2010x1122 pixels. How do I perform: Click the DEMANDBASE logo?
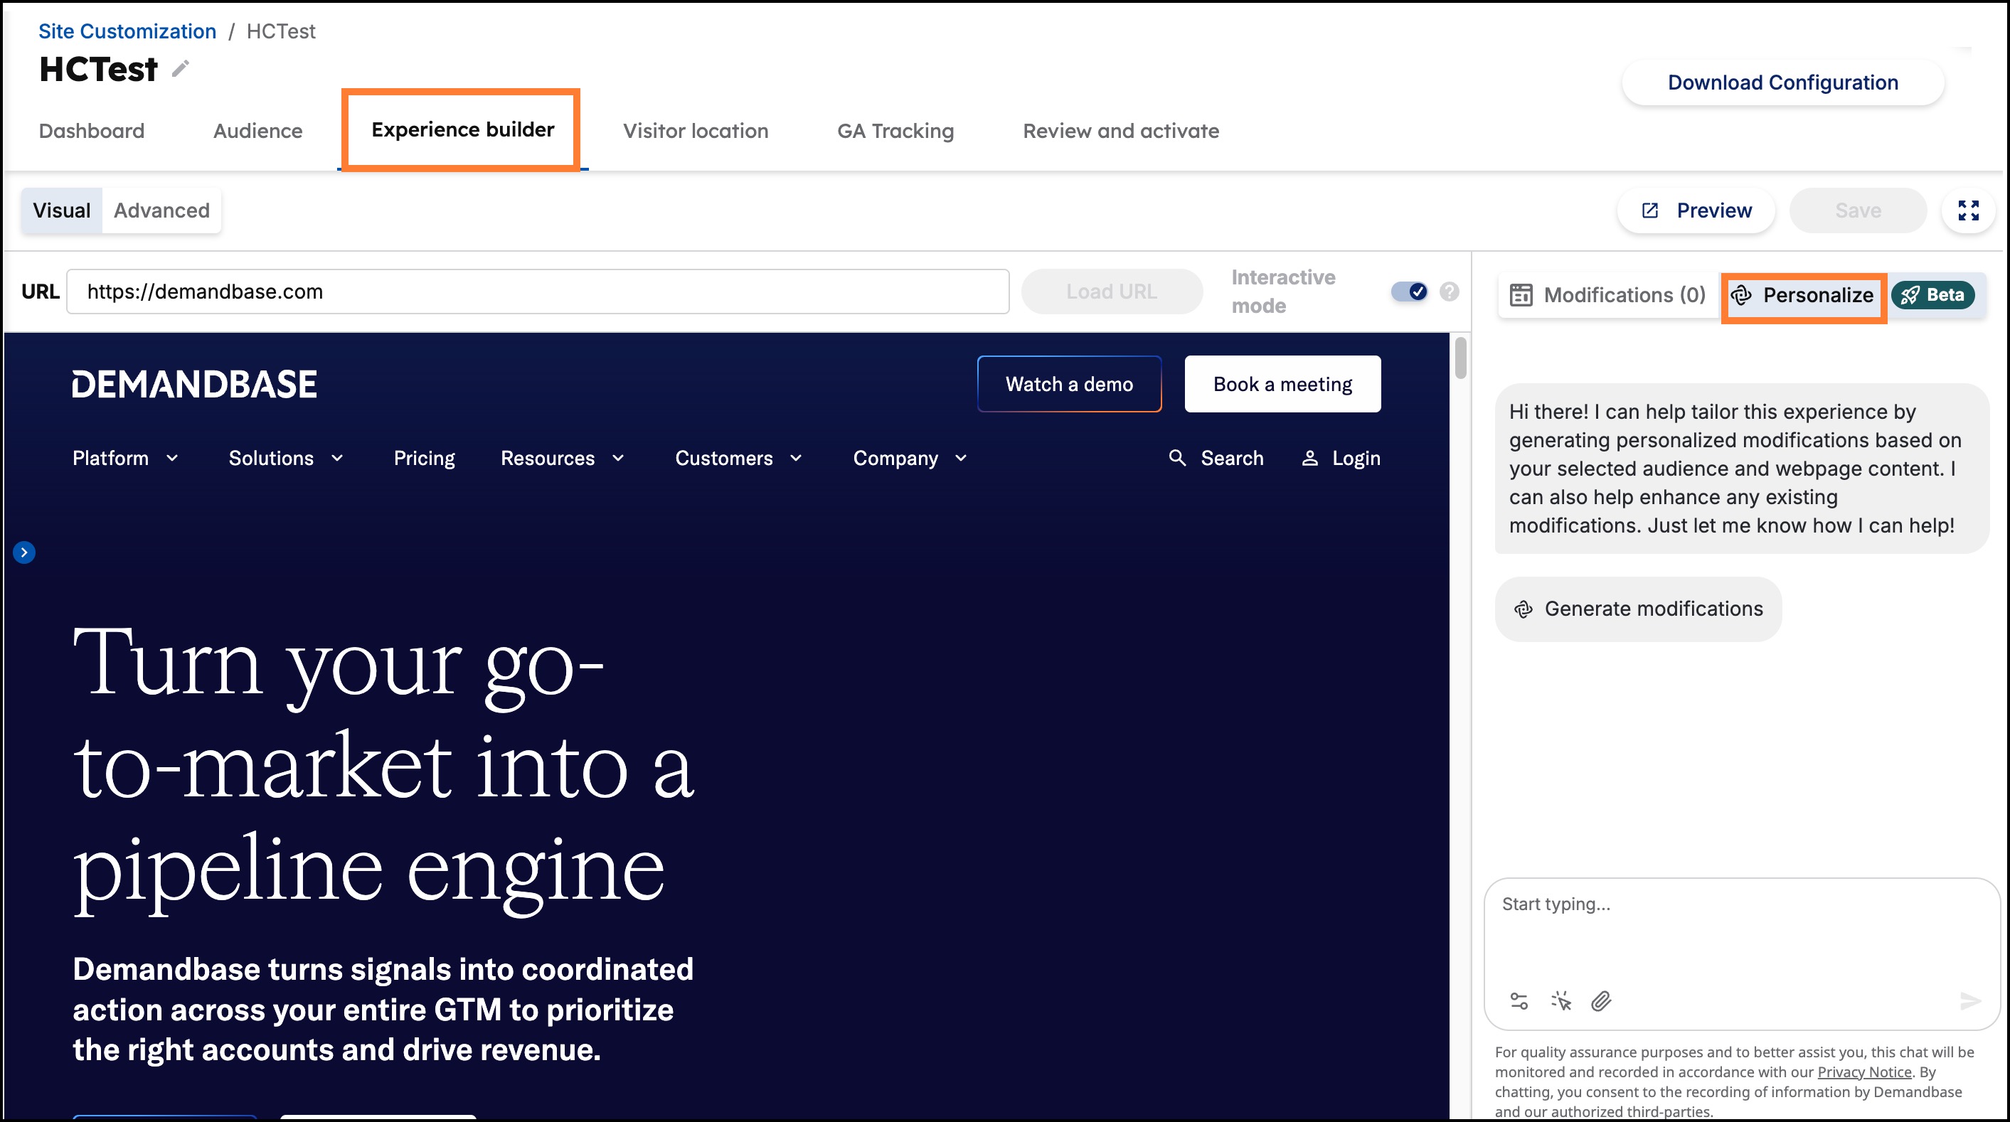[x=194, y=385]
